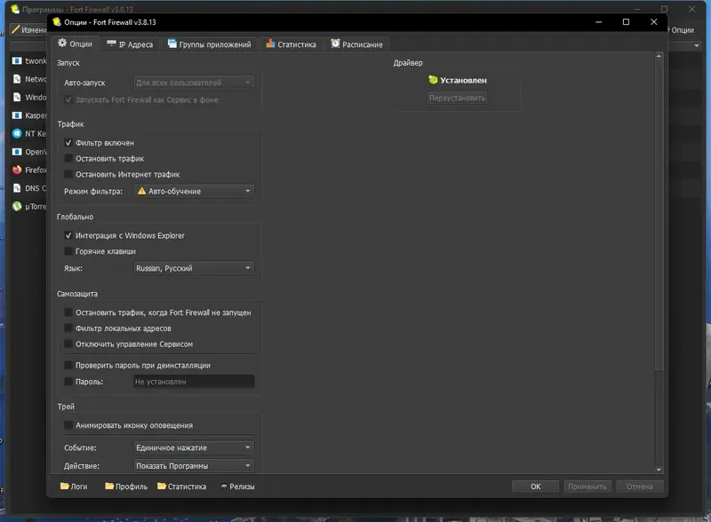Image resolution: width=711 pixels, height=522 pixels.
Task: Click the pencil Измени icon in Программы window
Action: (15, 29)
